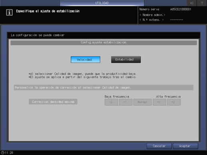Select the Estabilidad stabilization mode
Image resolution: width=207 pixels, height=155 pixels.
(126, 60)
